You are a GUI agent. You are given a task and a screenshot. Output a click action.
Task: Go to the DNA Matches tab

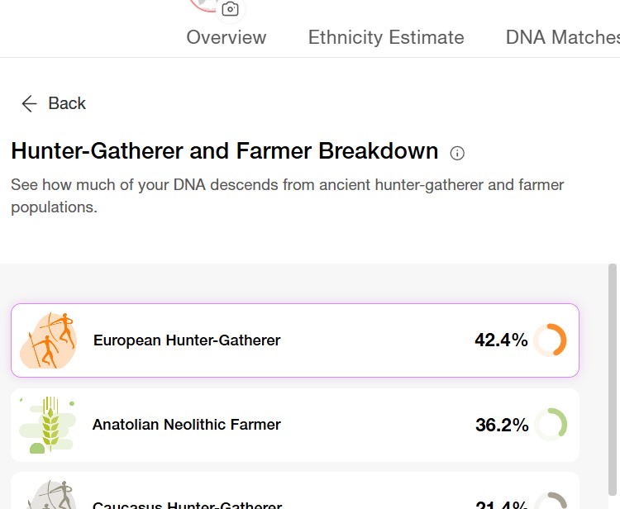tap(562, 37)
